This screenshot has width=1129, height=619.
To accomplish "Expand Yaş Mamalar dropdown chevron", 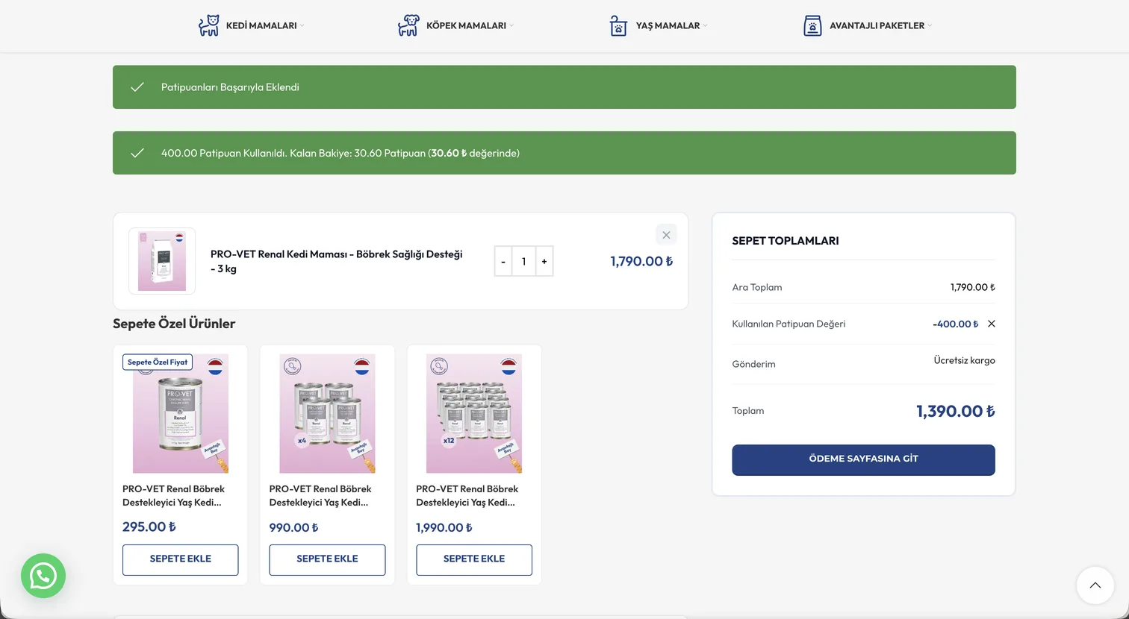I will 705,25.
